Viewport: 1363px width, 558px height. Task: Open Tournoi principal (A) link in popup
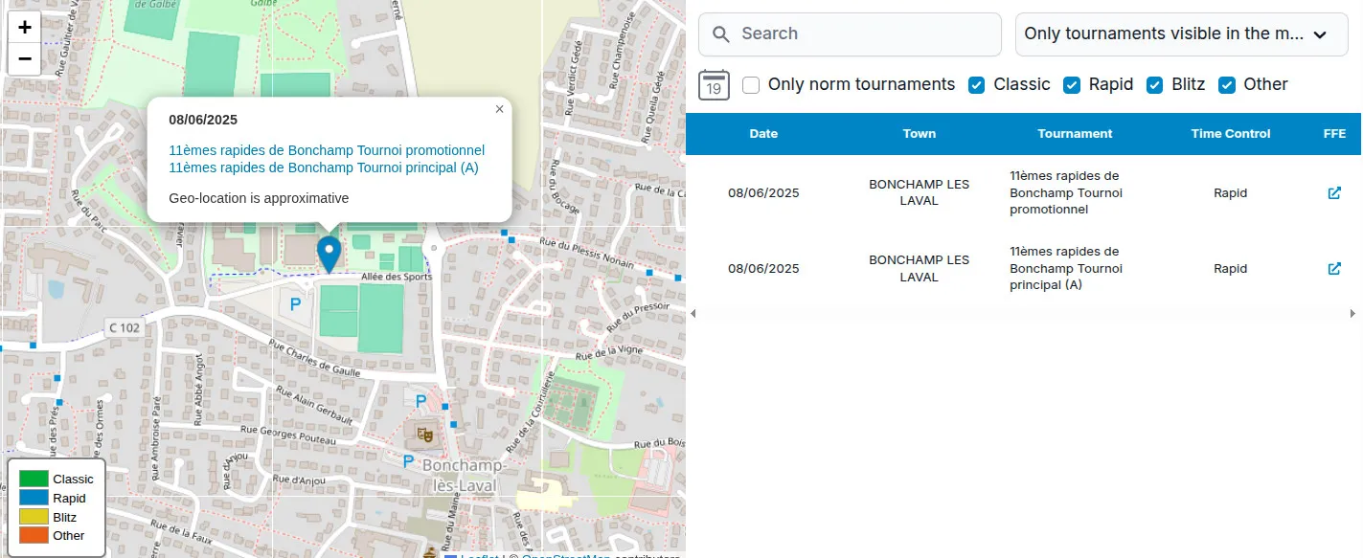[x=323, y=167]
